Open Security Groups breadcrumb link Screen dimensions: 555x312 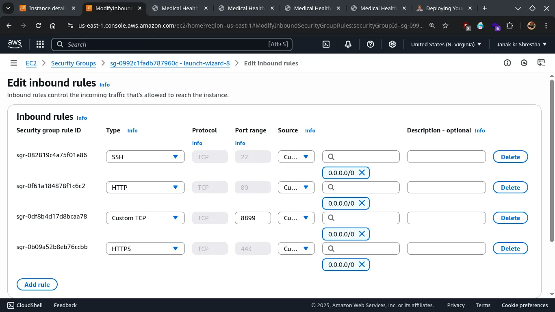[74, 63]
